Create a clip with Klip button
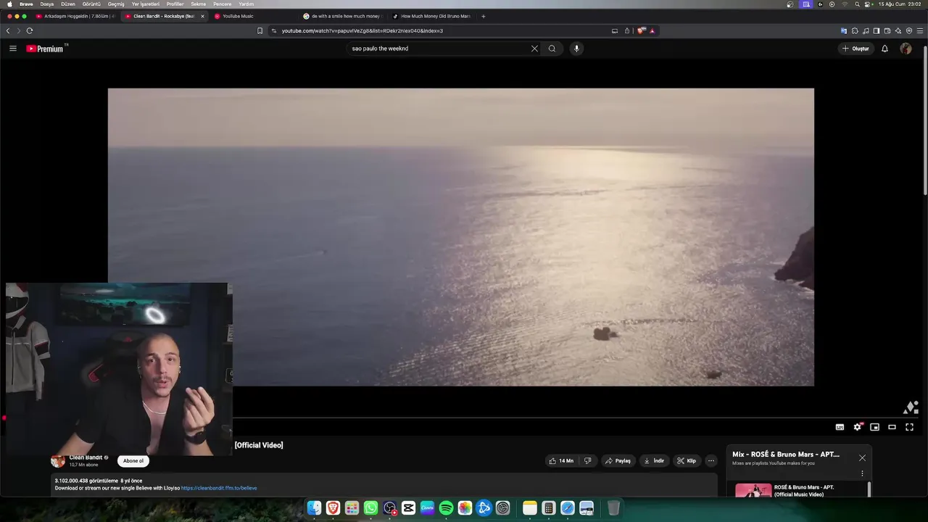 (x=687, y=460)
